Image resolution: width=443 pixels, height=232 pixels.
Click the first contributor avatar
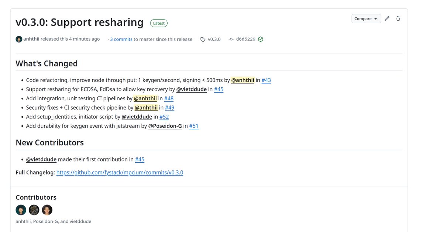pyautogui.click(x=21, y=210)
